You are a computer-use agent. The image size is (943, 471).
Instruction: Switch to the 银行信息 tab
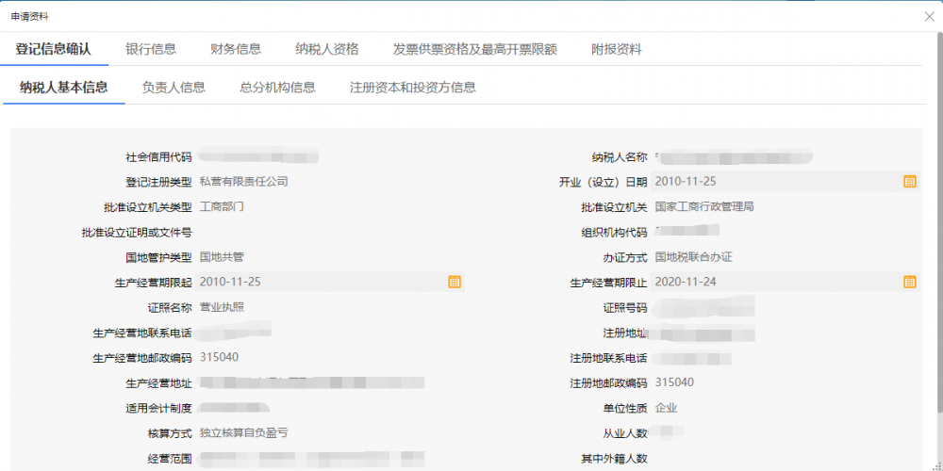click(151, 49)
